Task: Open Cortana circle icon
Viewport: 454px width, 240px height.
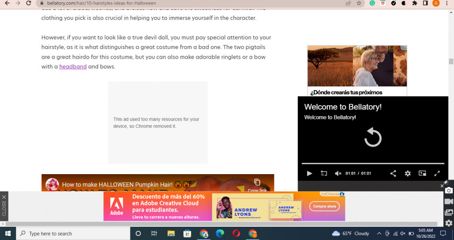Action: point(138,233)
